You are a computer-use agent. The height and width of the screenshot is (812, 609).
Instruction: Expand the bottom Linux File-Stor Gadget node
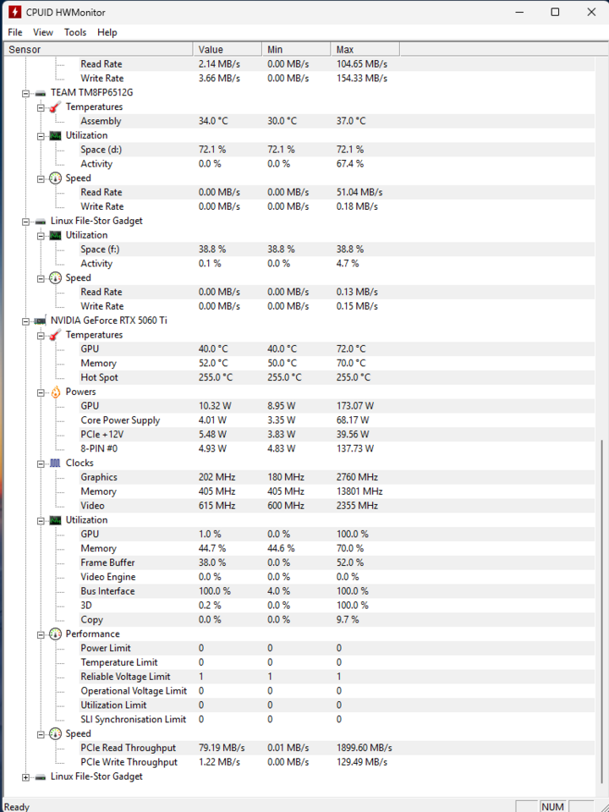tap(25, 776)
